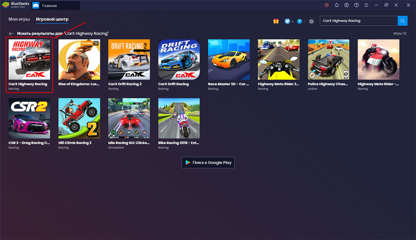
Task: Go back using the left arrow
Action: pyautogui.click(x=11, y=33)
